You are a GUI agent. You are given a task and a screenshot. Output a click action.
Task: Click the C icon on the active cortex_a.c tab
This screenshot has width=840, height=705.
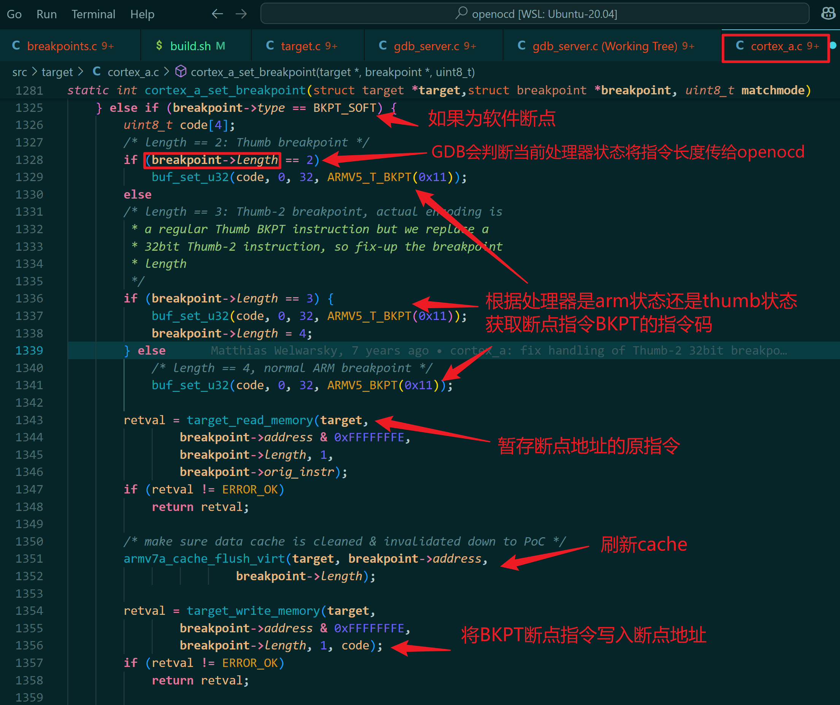tap(740, 46)
